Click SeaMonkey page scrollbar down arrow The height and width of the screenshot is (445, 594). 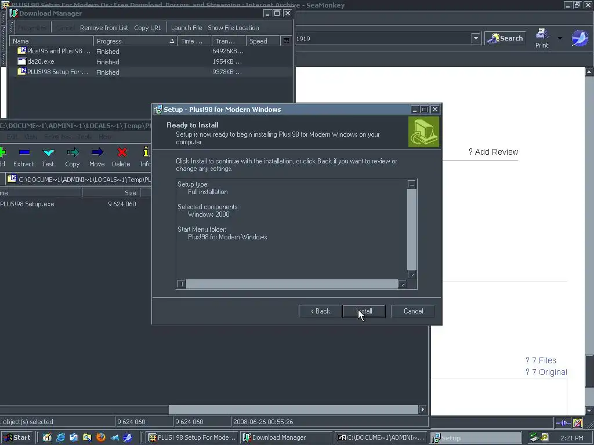pos(589,411)
